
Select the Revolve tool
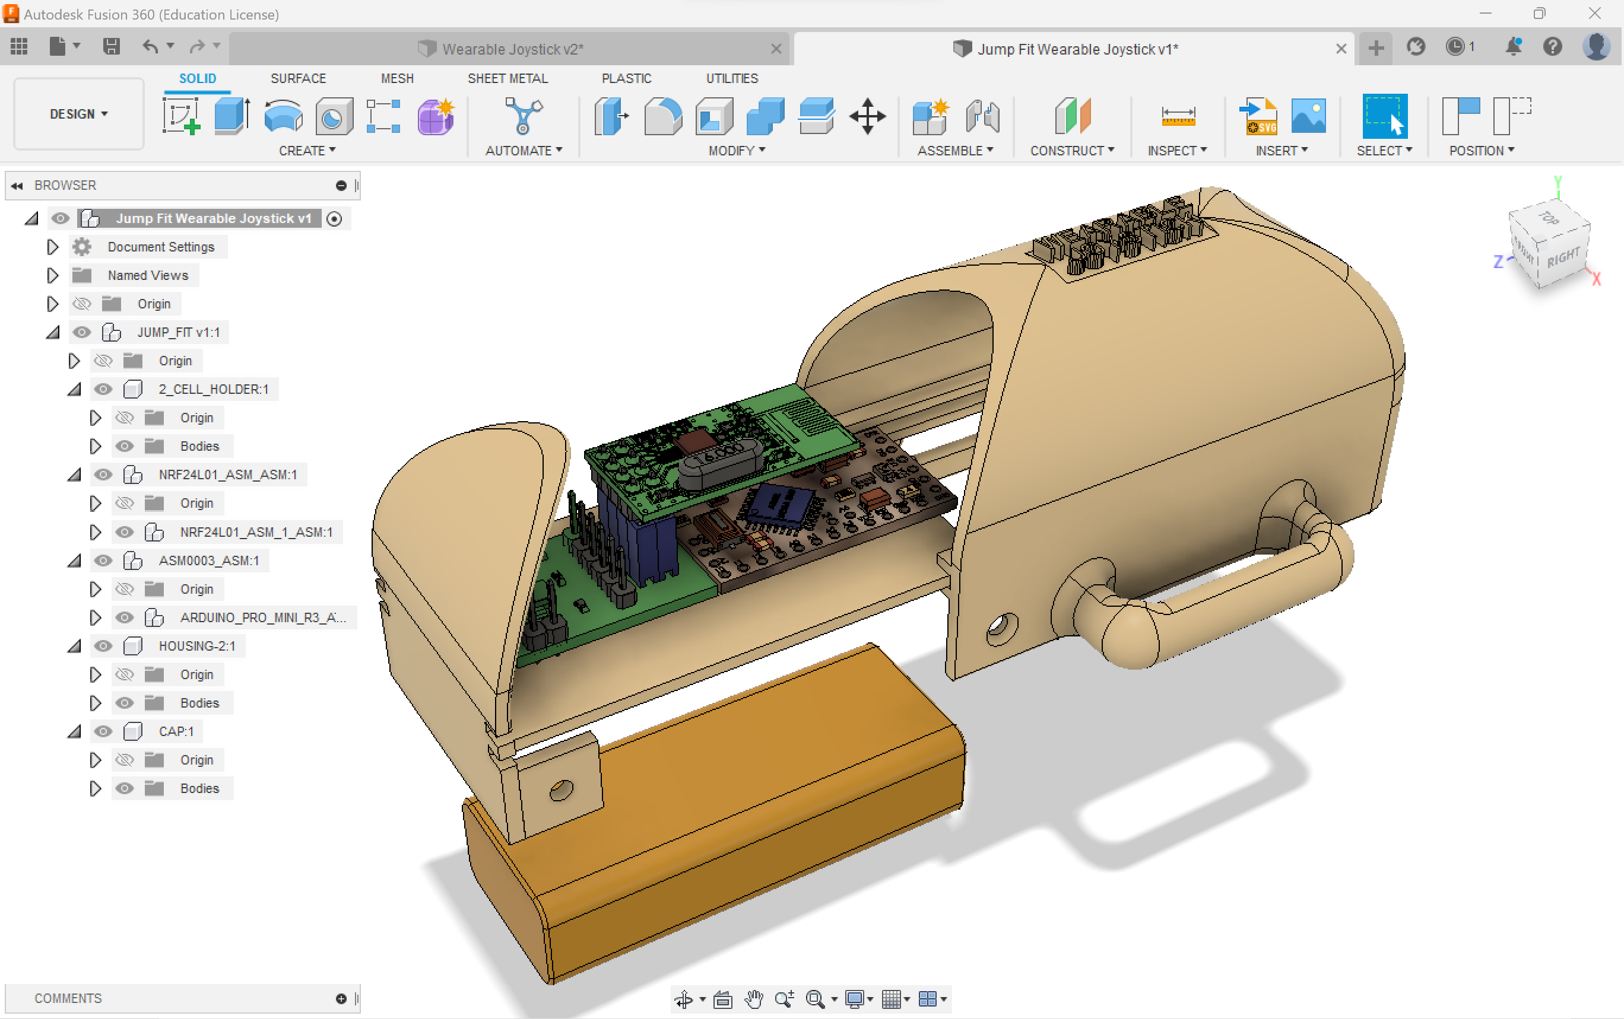tap(283, 116)
